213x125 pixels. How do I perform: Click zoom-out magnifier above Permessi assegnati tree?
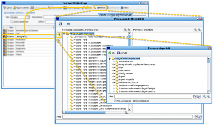(129, 30)
